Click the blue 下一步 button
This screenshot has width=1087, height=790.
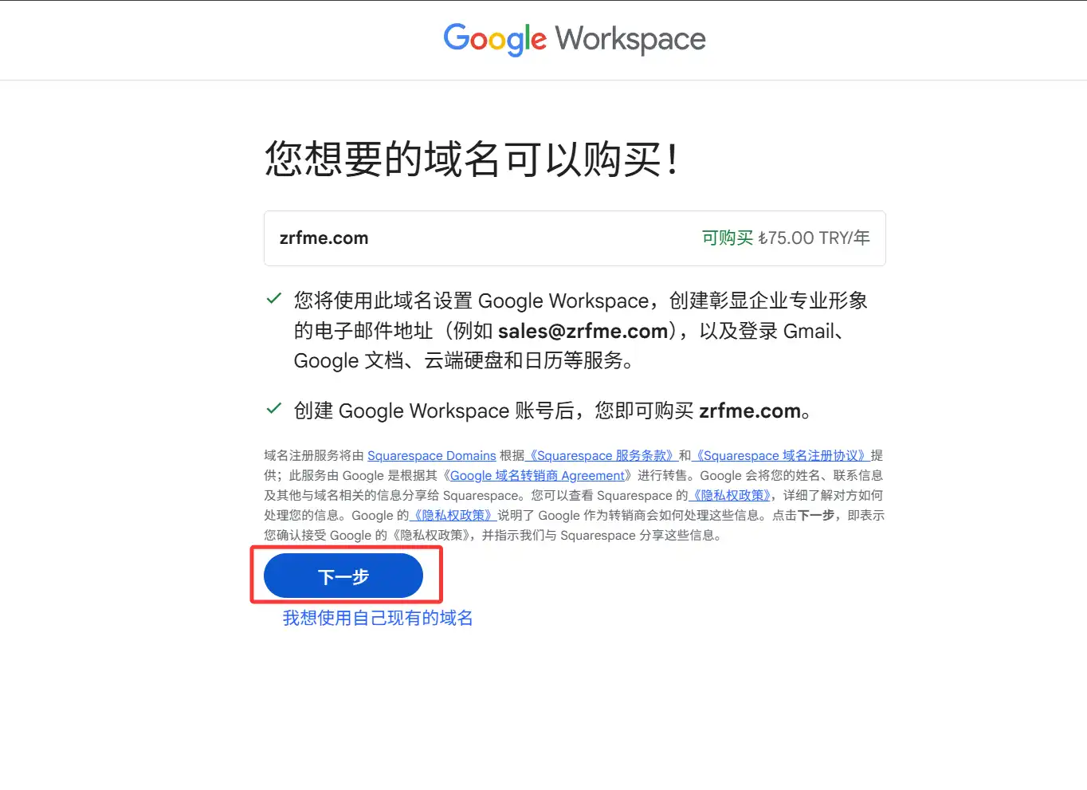[x=343, y=576]
